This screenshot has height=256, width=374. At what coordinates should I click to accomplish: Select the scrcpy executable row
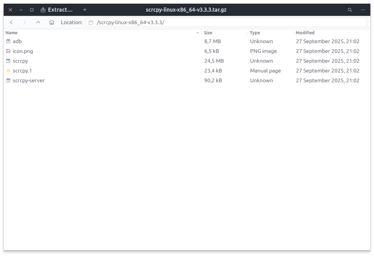[20, 61]
